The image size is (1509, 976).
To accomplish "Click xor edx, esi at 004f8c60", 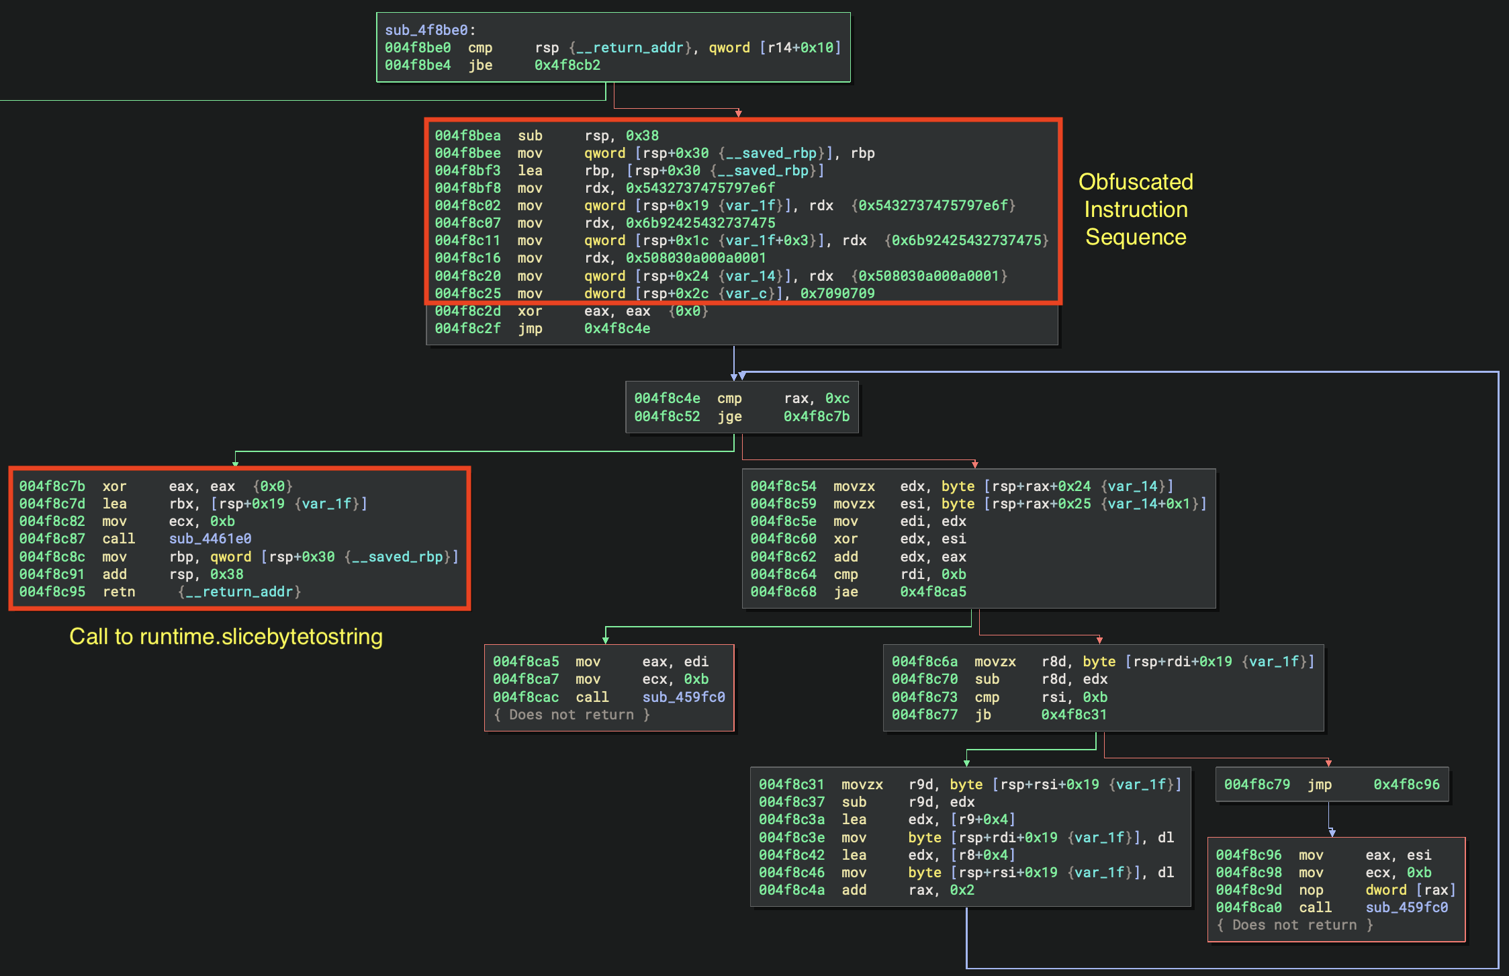I will pyautogui.click(x=858, y=539).
